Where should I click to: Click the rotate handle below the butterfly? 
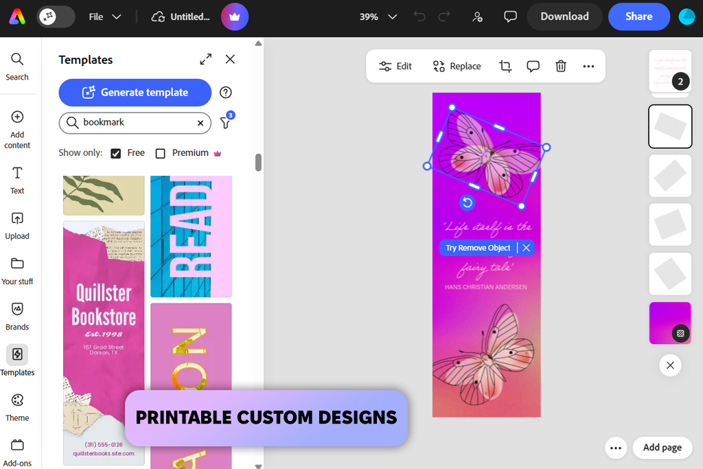click(467, 203)
